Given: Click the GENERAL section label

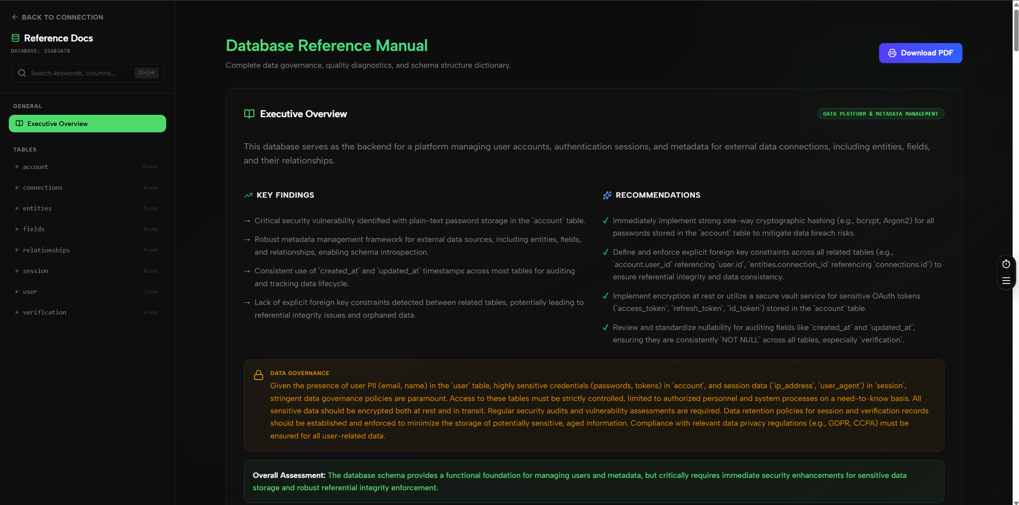Looking at the screenshot, I should click(x=27, y=106).
